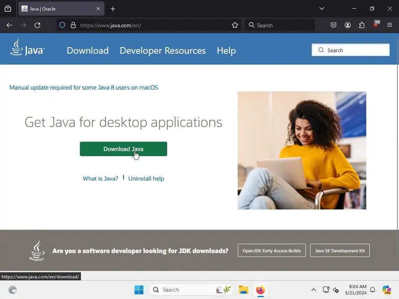The width and height of the screenshot is (399, 299).
Task: Select the Java | Oracle tab
Action: 61,9
